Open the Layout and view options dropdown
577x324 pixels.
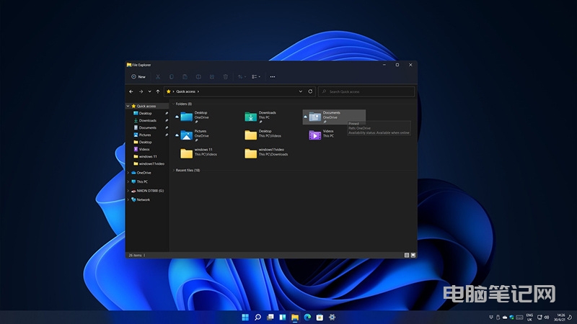pos(256,77)
